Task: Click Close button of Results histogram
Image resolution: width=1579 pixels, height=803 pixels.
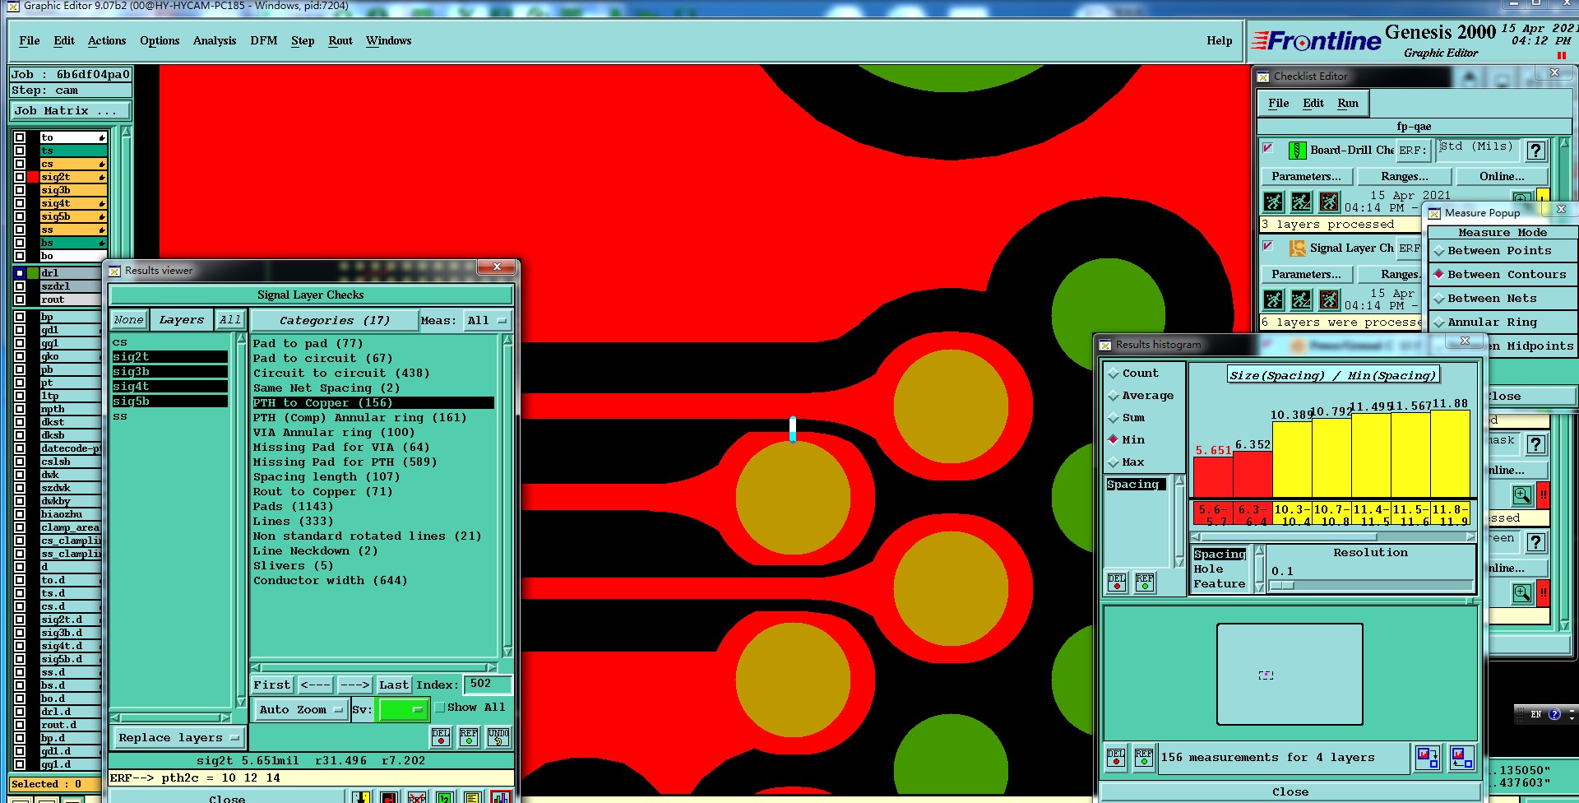Action: coord(1290,792)
